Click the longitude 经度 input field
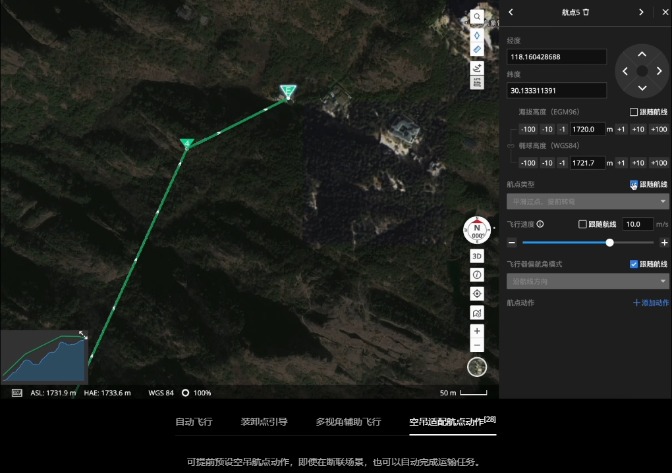 coord(557,57)
